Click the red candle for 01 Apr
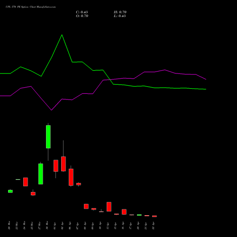 [x=56, y=165]
